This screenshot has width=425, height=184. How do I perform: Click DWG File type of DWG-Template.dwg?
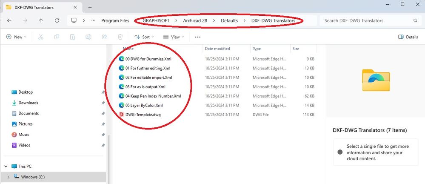(x=261, y=115)
